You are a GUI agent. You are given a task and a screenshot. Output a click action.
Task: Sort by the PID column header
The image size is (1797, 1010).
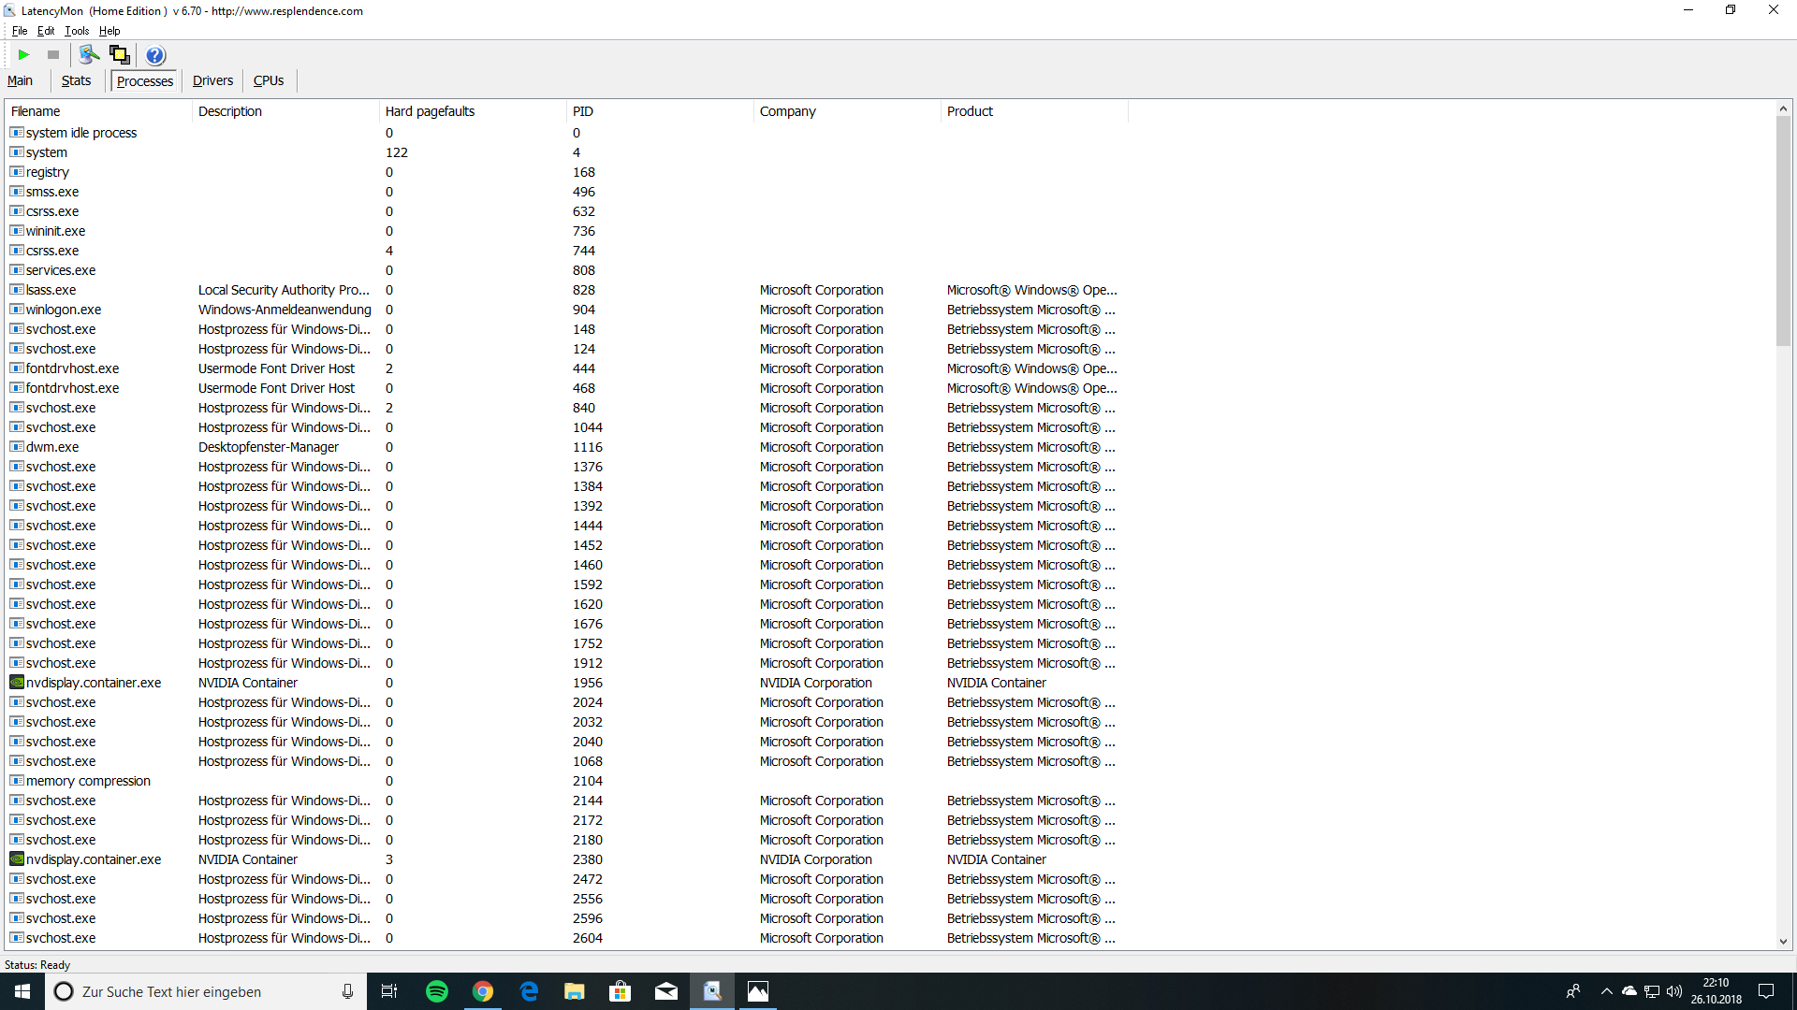[582, 111]
